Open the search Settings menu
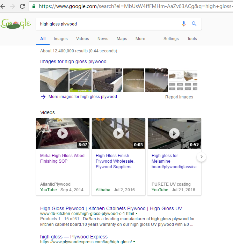This screenshot has width=233, height=244. pos(171,39)
